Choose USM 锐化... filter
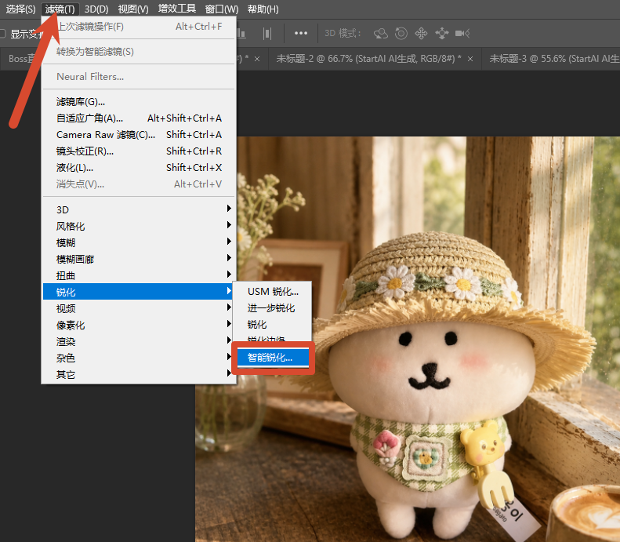The height and width of the screenshot is (542, 620). [x=273, y=292]
